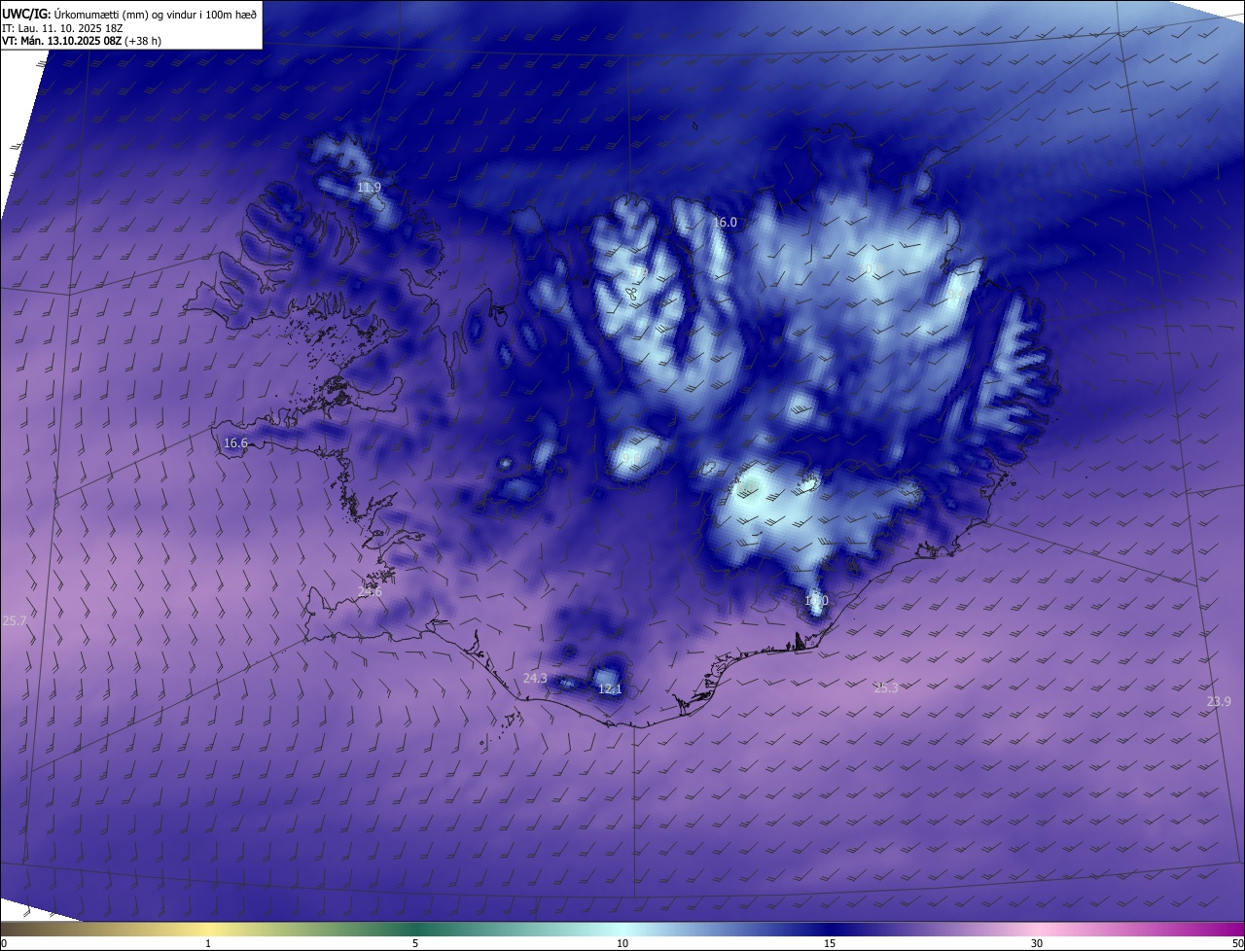Click the 25.7 value on the map
Image resolution: width=1245 pixels, height=951 pixels.
15,620
